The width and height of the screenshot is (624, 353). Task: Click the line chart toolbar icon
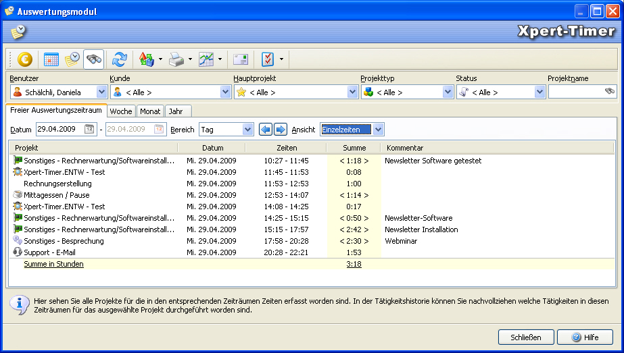206,59
